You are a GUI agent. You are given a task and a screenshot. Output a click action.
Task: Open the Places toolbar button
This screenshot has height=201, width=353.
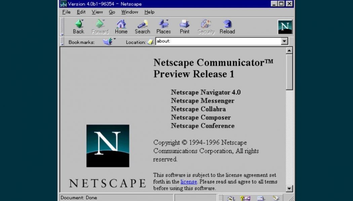click(163, 27)
